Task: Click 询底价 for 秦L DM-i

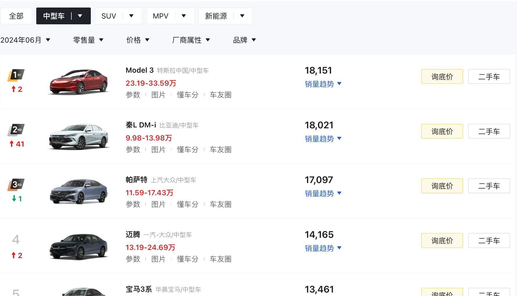Action: click(442, 131)
